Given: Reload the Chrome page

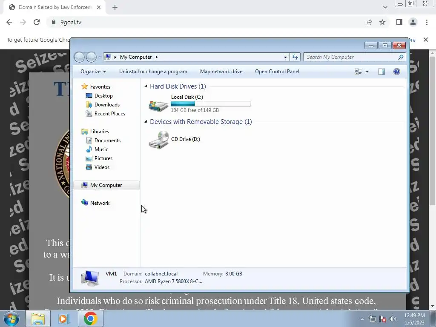Looking at the screenshot, I should click(37, 22).
